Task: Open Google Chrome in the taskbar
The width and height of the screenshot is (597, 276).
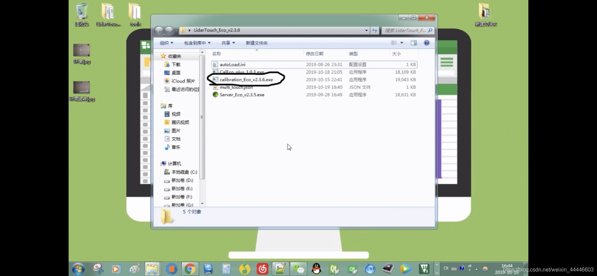Action: point(190,269)
